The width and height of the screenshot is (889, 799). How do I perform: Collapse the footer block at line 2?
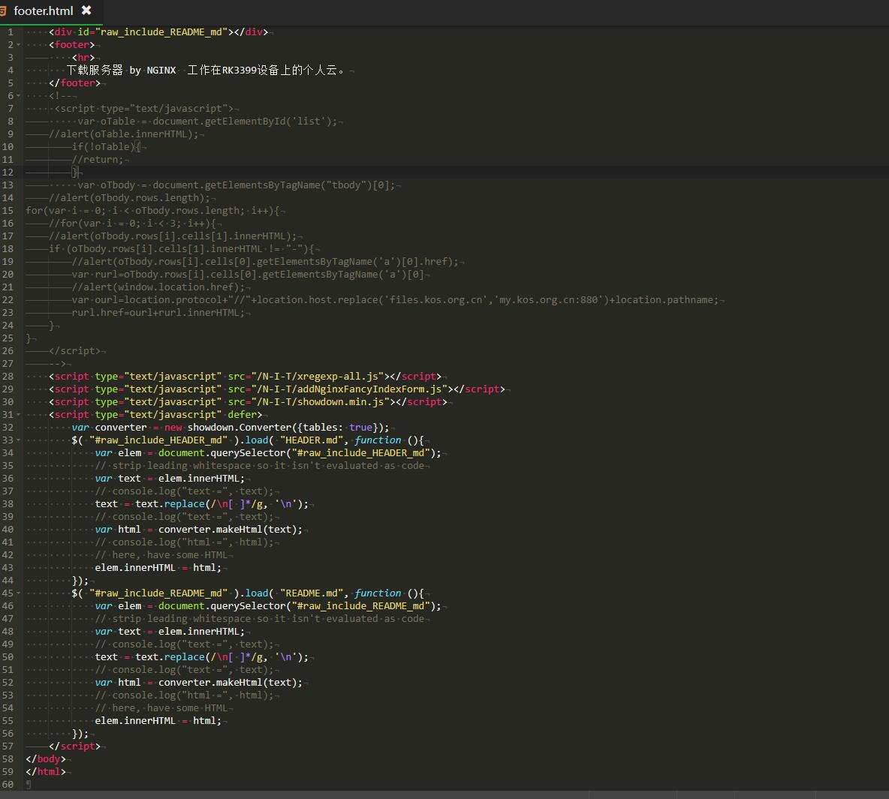click(18, 45)
